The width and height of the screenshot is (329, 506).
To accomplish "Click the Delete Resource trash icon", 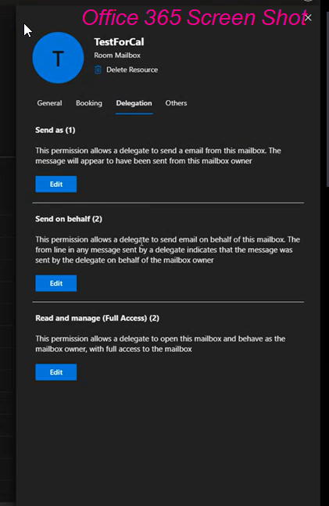I will [98, 70].
